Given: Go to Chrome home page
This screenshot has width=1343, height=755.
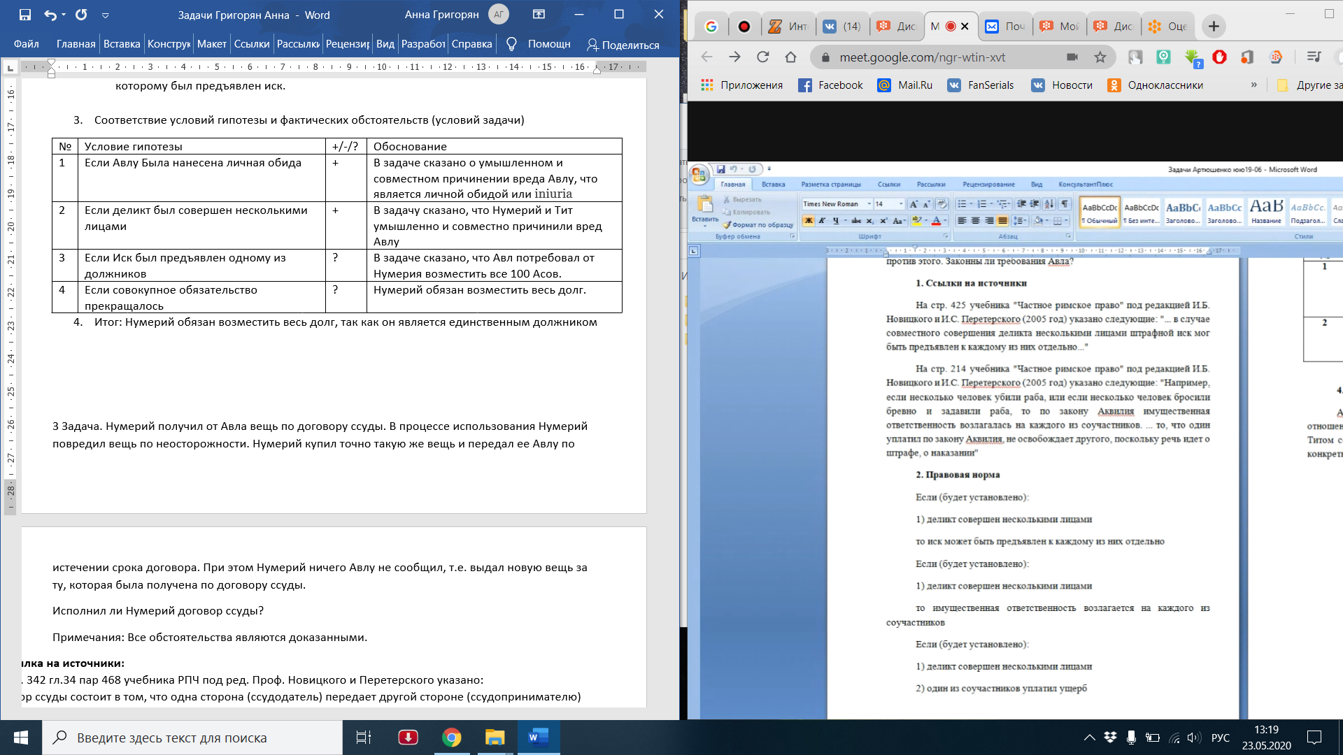Looking at the screenshot, I should click(791, 57).
